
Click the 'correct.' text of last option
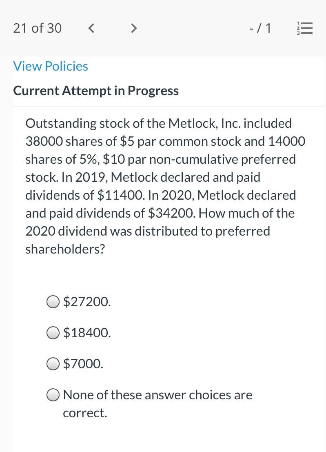pyautogui.click(x=85, y=413)
